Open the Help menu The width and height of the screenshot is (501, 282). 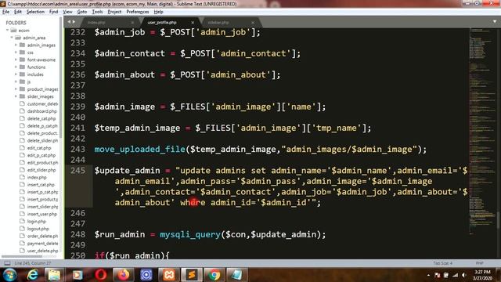click(x=158, y=12)
